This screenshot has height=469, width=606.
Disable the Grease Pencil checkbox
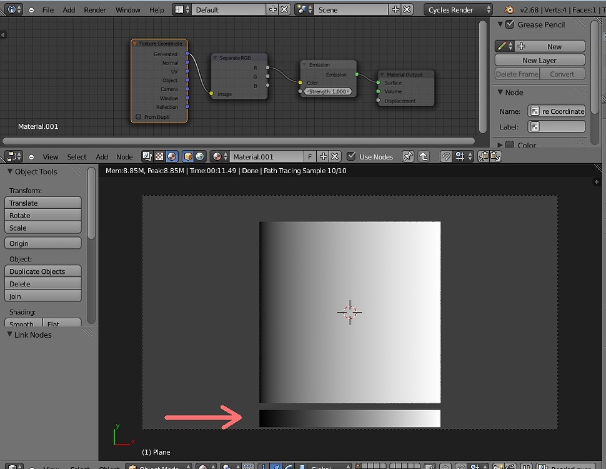click(x=510, y=24)
